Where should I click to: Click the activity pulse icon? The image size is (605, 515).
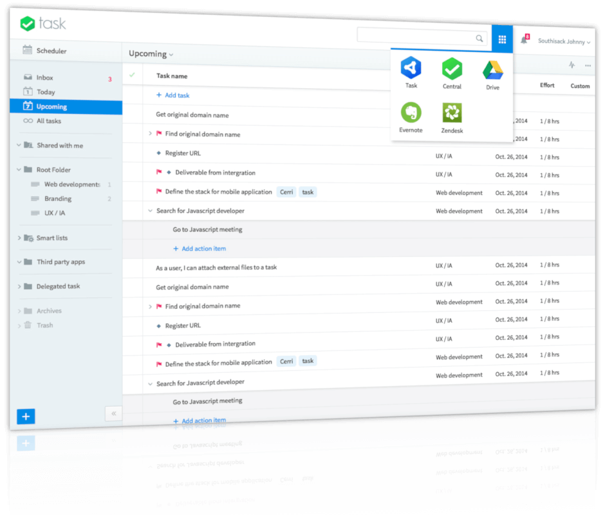tap(572, 65)
